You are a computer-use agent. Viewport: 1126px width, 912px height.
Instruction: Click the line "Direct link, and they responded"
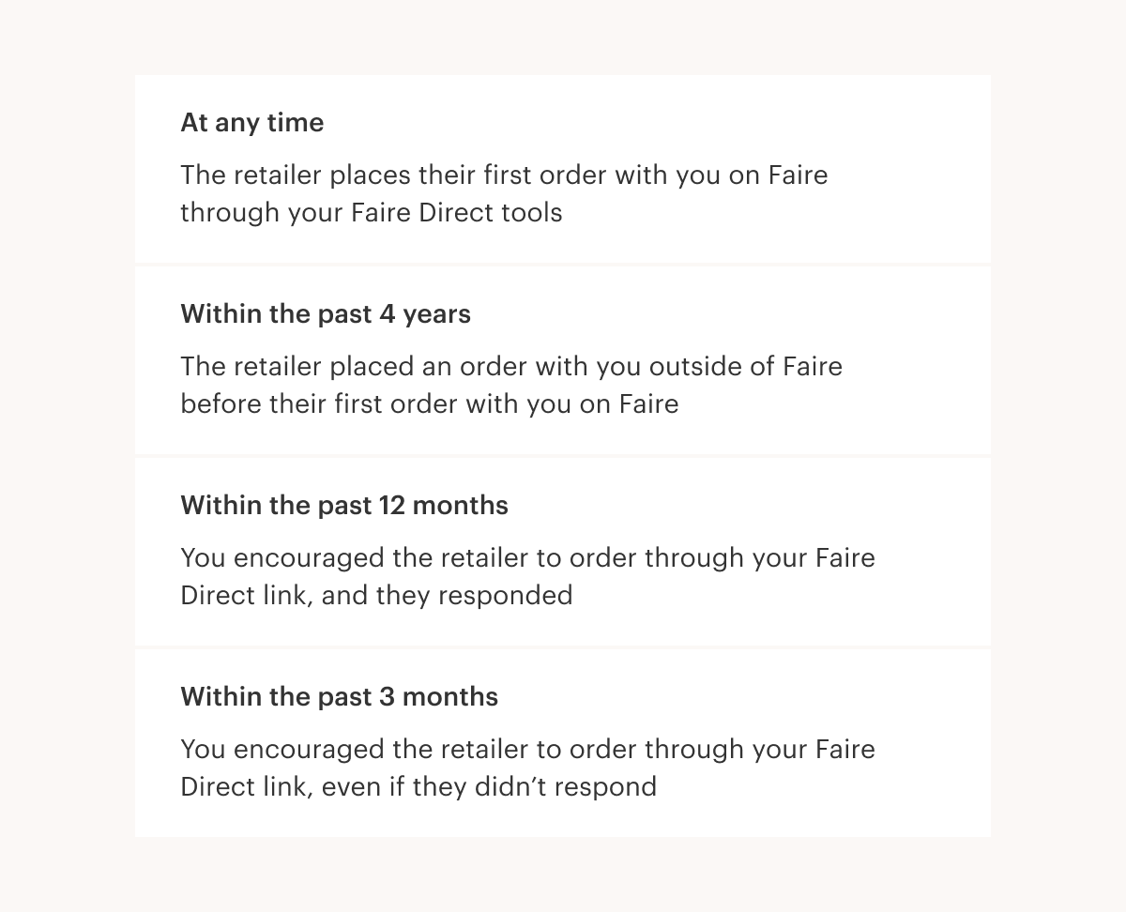[376, 596]
